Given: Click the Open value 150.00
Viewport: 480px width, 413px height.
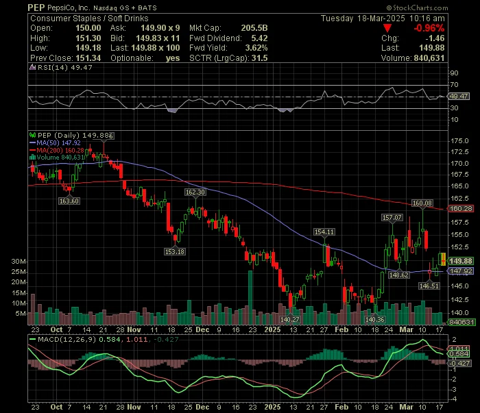Looking at the screenshot, I should [88, 28].
